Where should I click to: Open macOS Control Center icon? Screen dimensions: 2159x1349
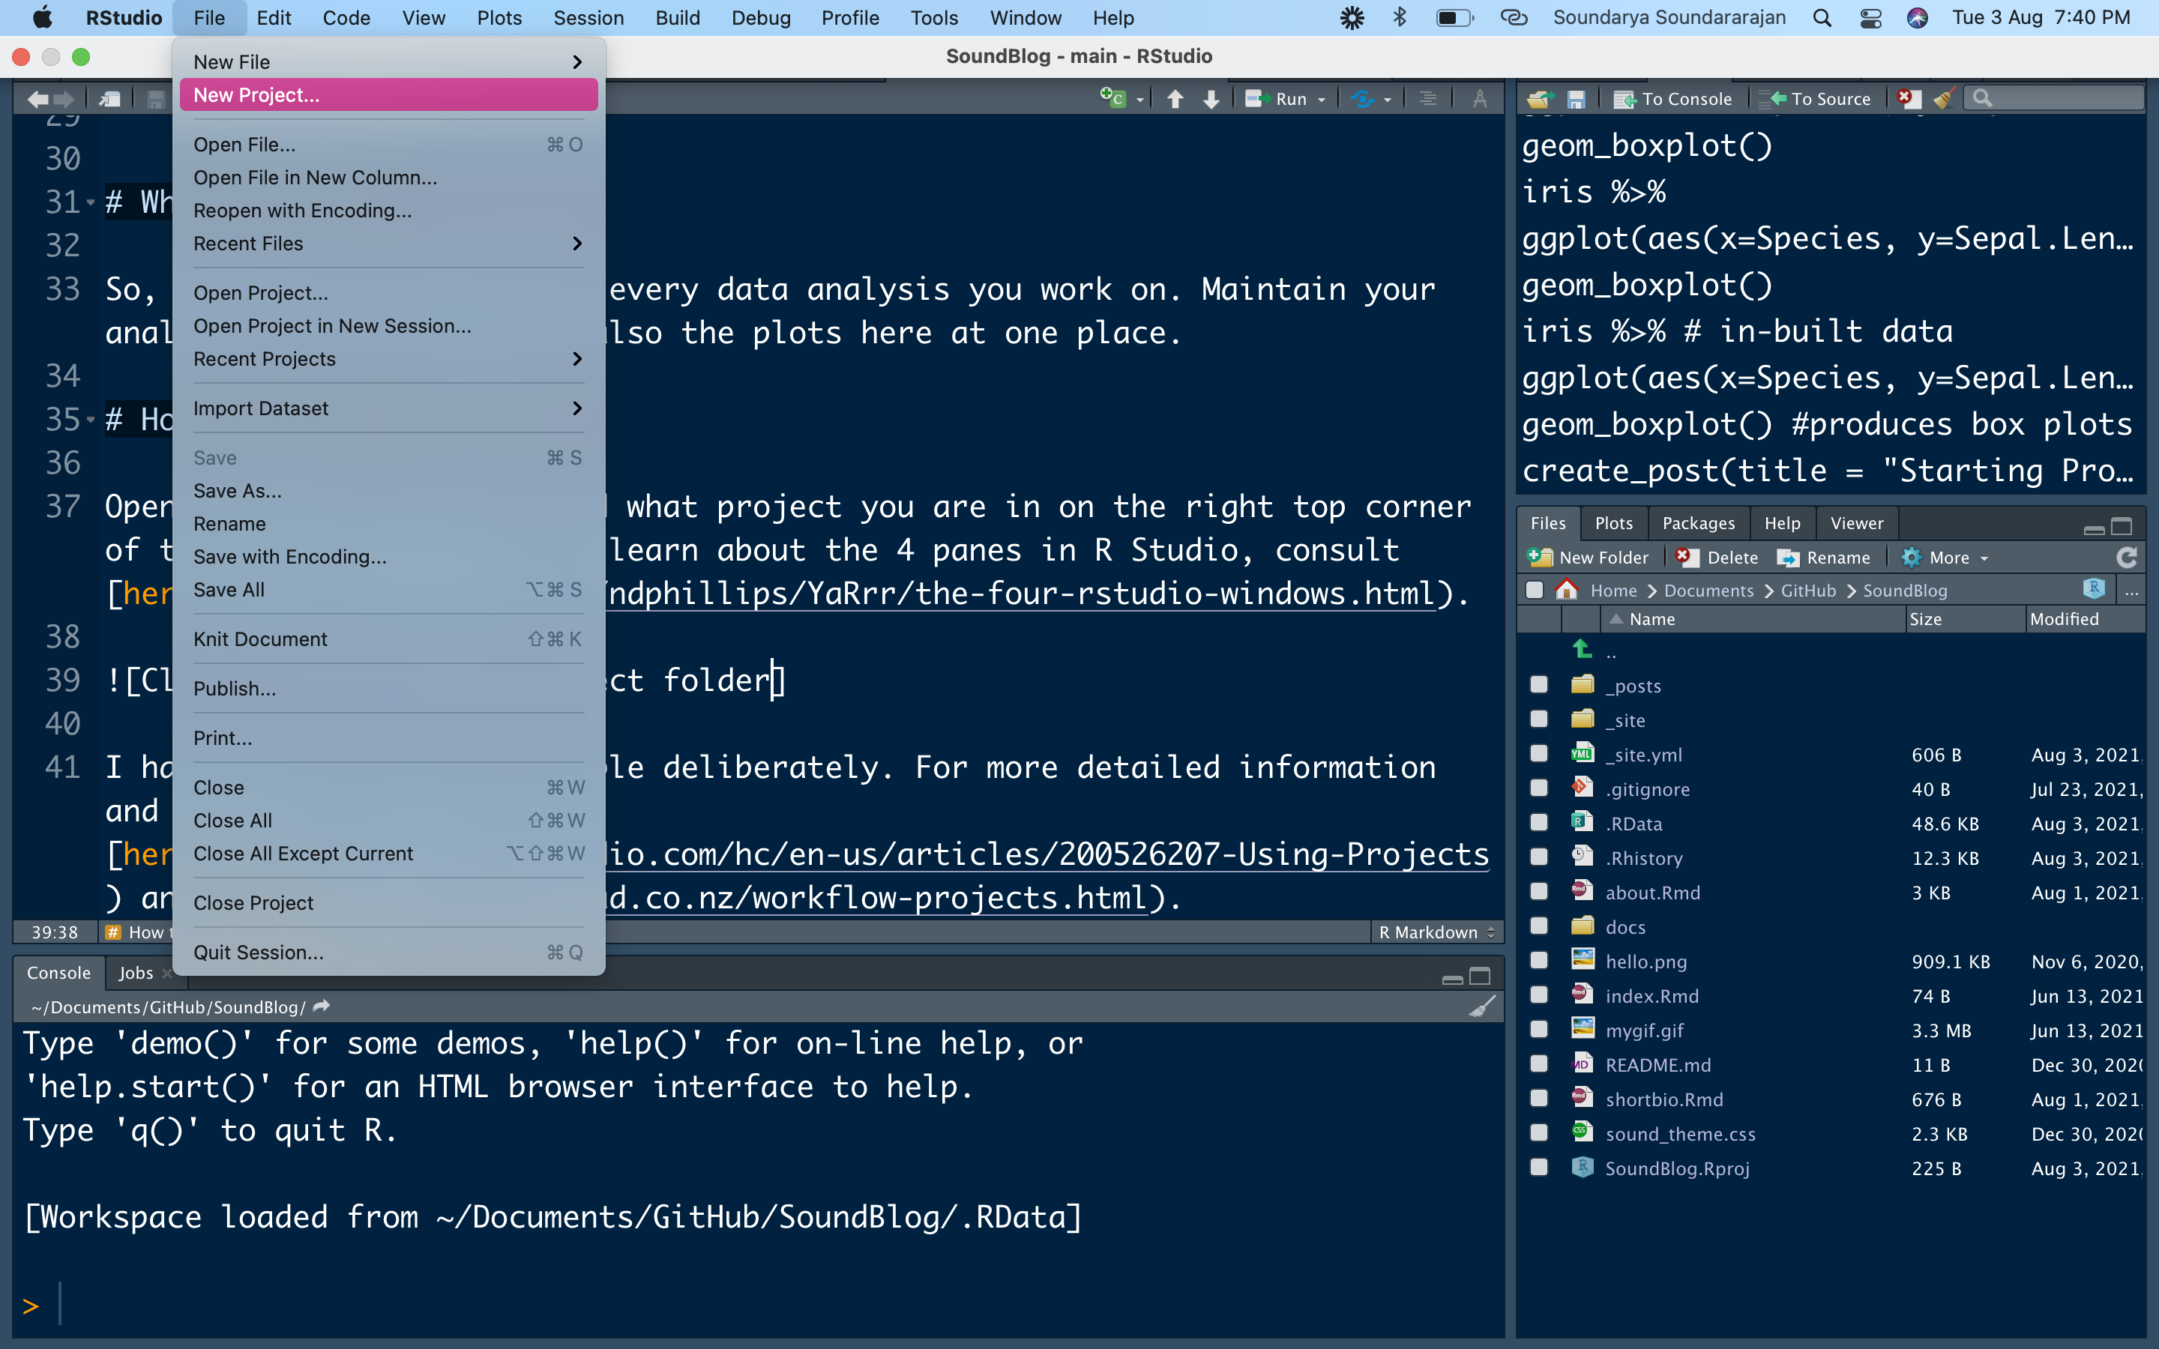coord(1870,18)
